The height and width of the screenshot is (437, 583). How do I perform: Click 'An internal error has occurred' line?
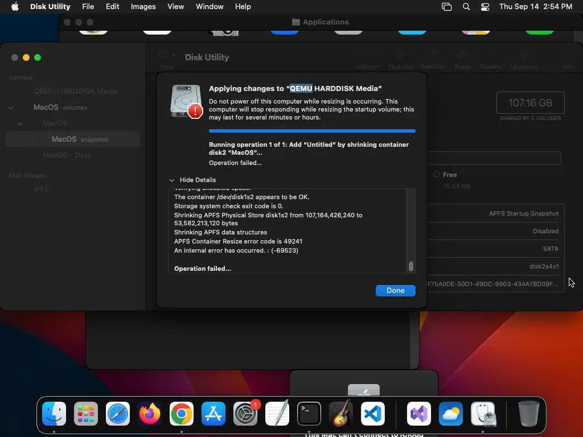click(x=236, y=250)
